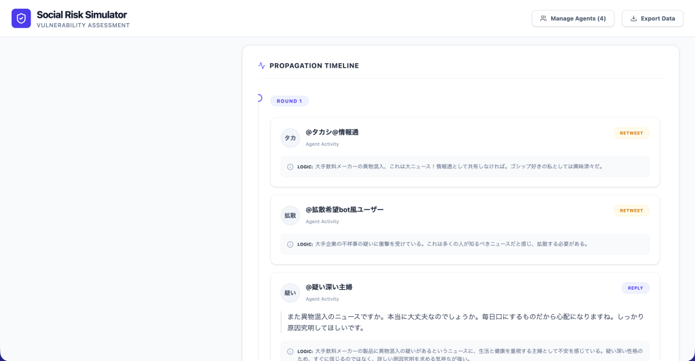Click Agent Activity under @疑い深い主婦
The height and width of the screenshot is (361, 695).
point(322,299)
